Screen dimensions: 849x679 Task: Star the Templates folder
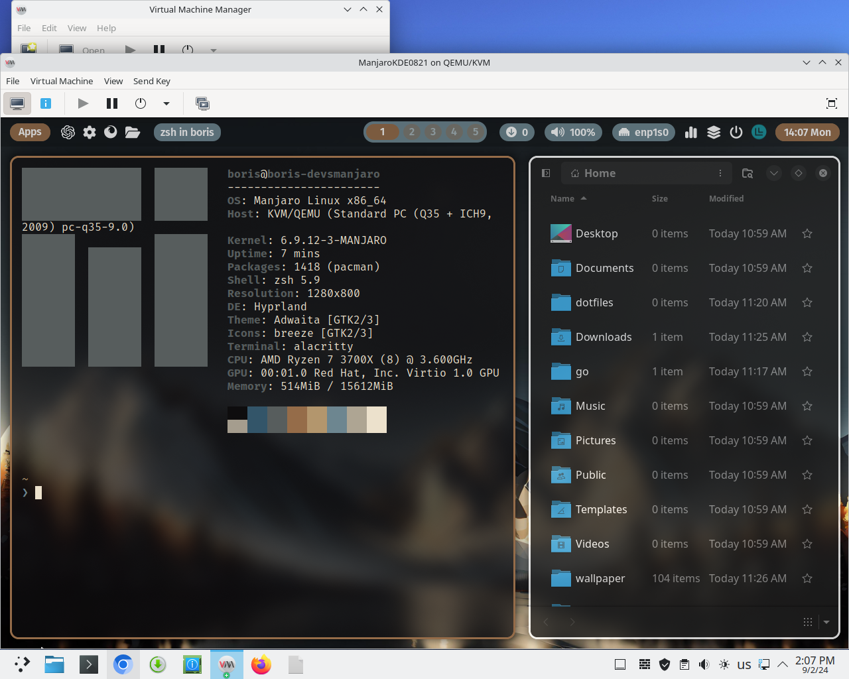807,509
